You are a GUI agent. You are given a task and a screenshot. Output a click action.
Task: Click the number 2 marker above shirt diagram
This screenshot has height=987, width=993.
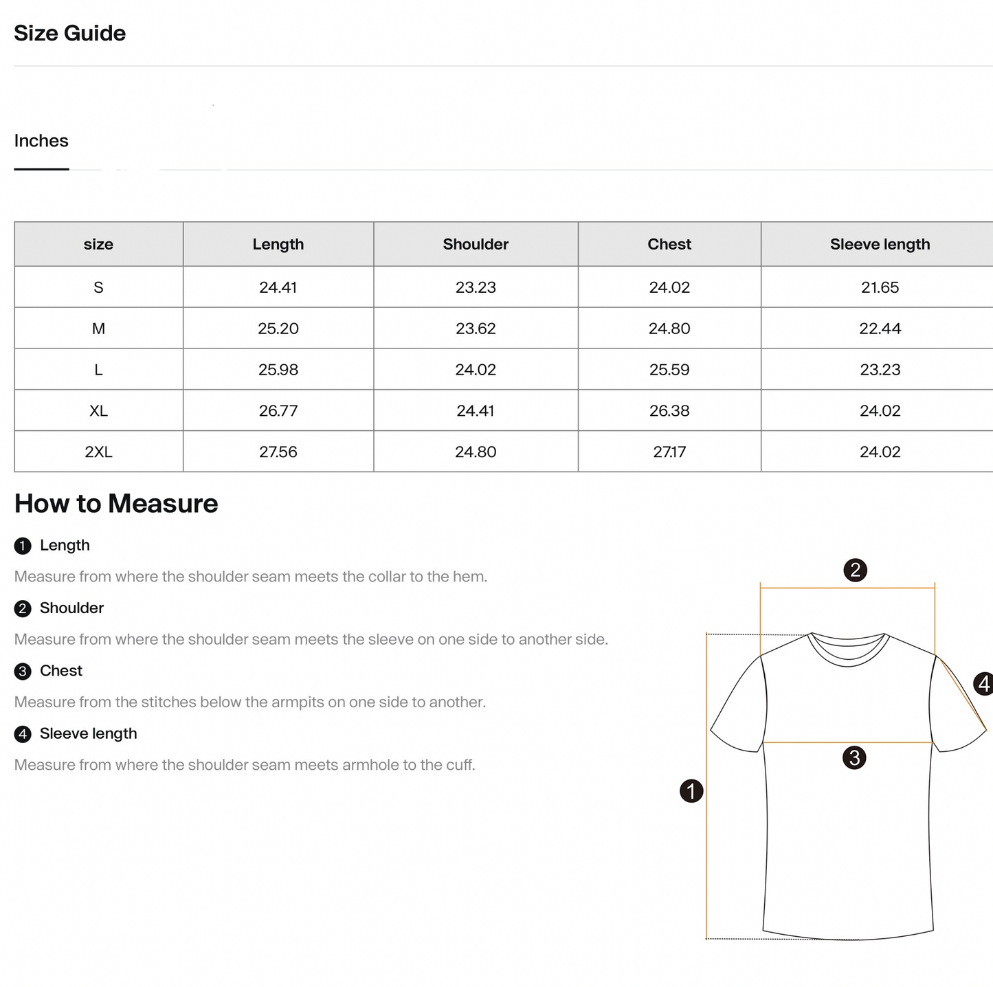(855, 570)
